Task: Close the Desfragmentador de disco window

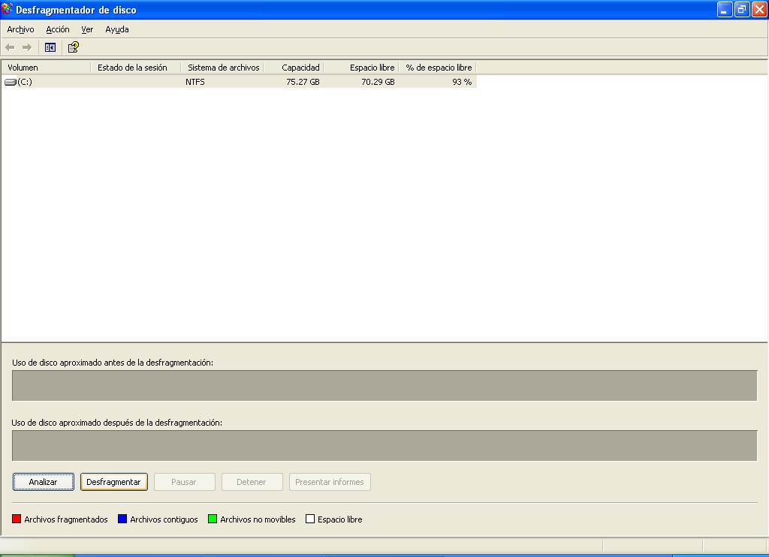Action: point(759,9)
